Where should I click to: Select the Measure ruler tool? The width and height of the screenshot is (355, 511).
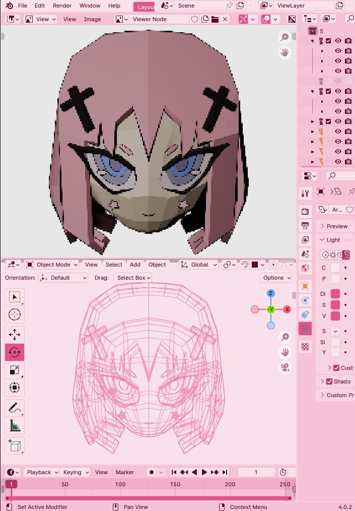coord(14,425)
